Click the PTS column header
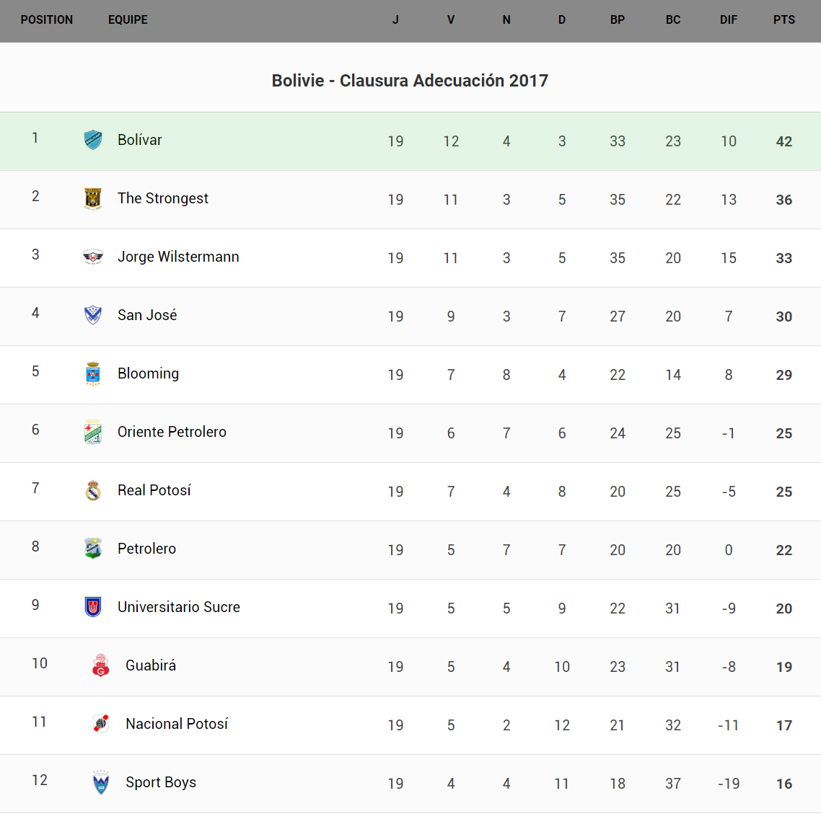 (783, 20)
